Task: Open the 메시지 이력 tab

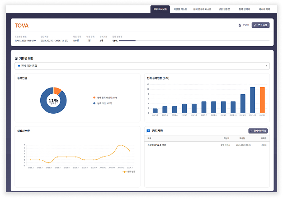Action: [264, 9]
